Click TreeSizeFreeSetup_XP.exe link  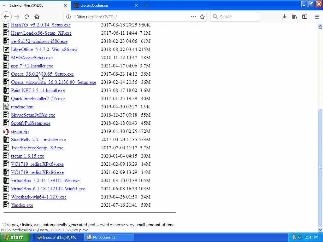pos(37,148)
